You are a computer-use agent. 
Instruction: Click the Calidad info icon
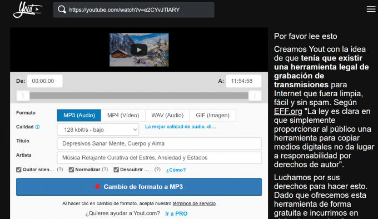[x=37, y=127]
